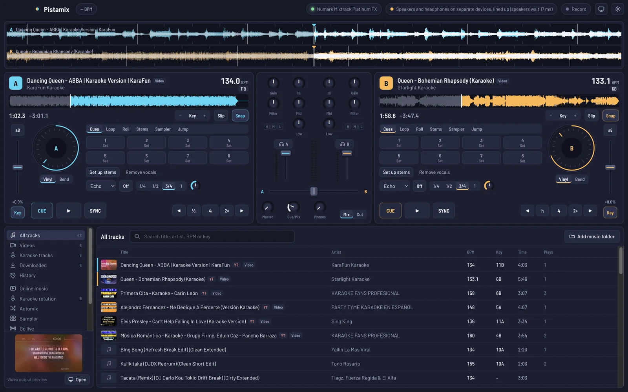Open Karaoke rotation in sidebar
This screenshot has height=392, width=628.
pos(46,299)
